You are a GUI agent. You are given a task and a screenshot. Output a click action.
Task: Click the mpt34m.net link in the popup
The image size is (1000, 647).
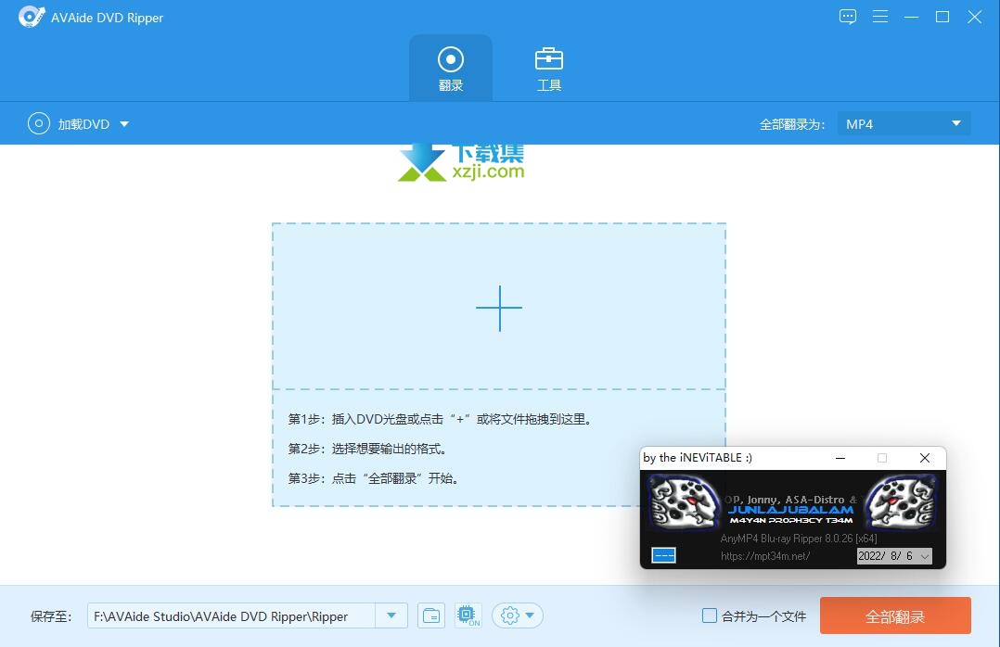tap(765, 556)
